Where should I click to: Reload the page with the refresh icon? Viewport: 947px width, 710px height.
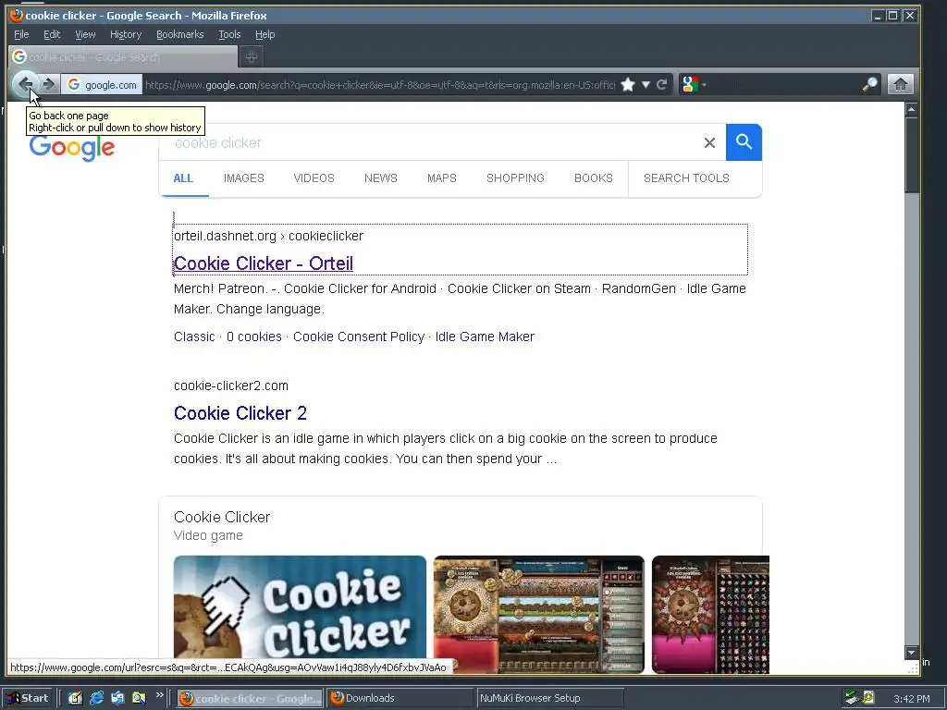(x=662, y=84)
